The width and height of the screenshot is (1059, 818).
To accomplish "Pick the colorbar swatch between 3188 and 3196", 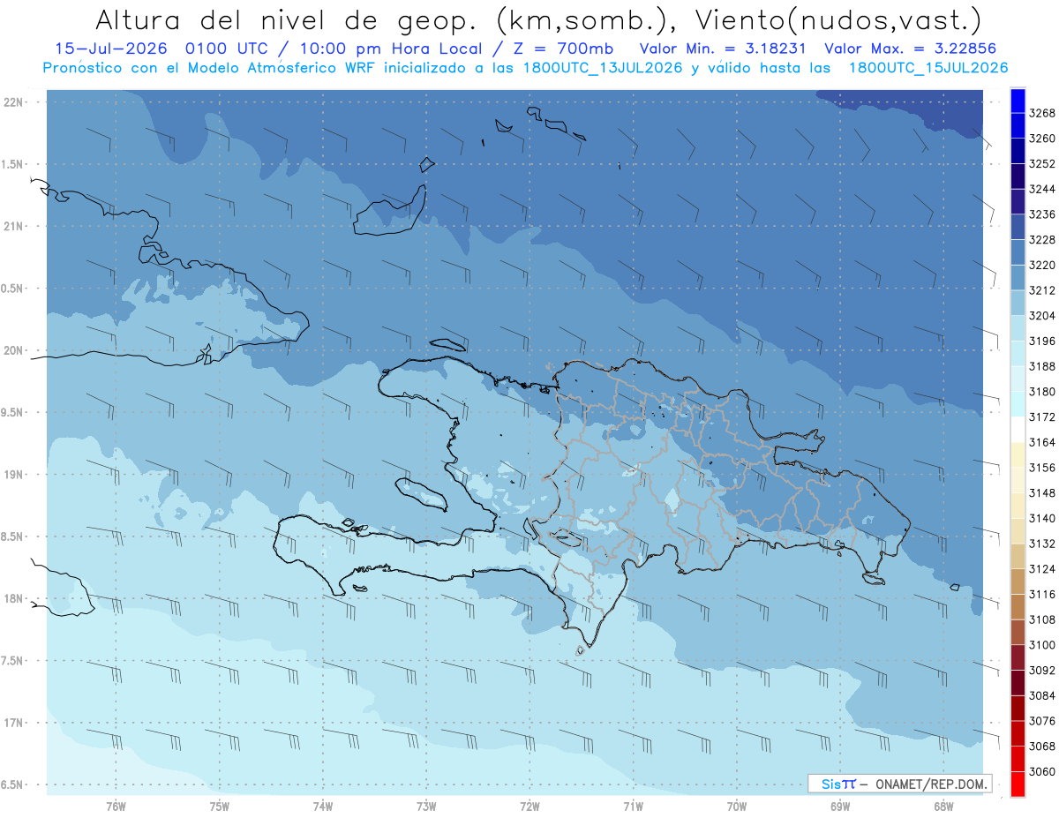I will pos(1017,354).
